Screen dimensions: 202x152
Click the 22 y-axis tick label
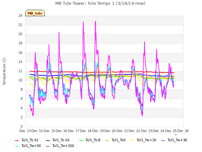pos(20,25)
